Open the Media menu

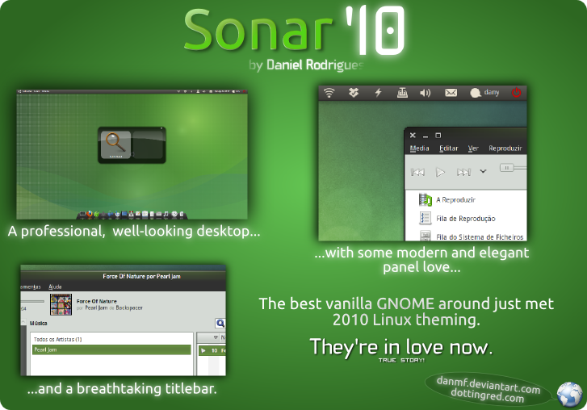coord(419,149)
